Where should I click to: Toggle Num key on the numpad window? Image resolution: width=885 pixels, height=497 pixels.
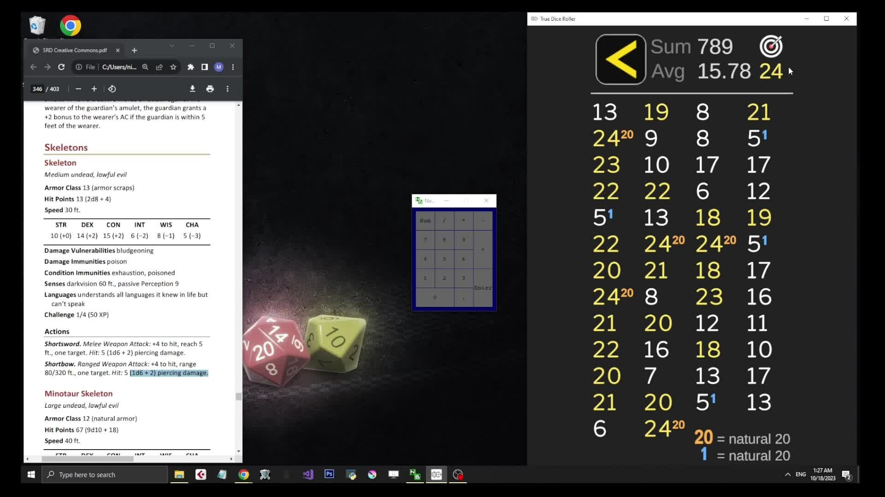tap(425, 220)
